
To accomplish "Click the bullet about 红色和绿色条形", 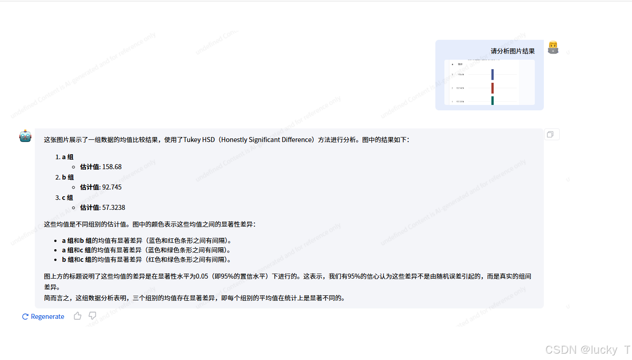I will (148, 260).
